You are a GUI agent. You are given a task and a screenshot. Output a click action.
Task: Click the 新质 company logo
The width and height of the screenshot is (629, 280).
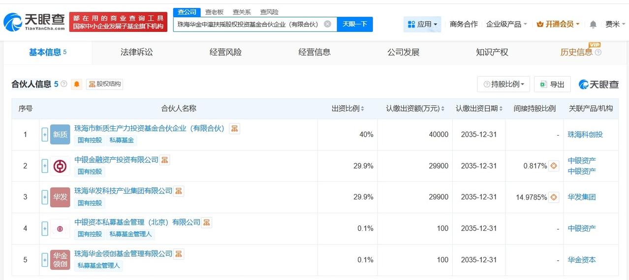[60, 134]
